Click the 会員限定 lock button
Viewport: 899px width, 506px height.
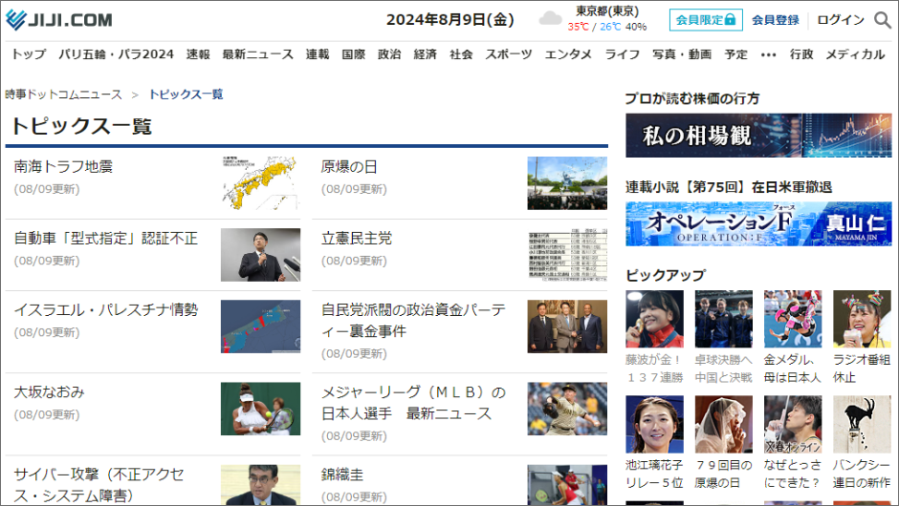[x=705, y=19]
